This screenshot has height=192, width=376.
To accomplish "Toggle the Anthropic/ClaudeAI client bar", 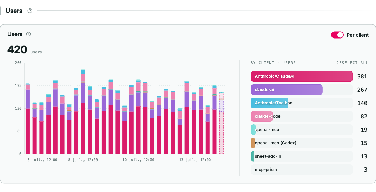I will pos(302,76).
